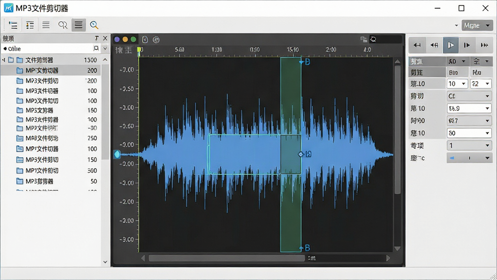Image resolution: width=497 pixels, height=280 pixels.
Task: Click the bottom B selection marker
Action: point(305,248)
